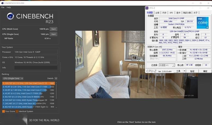Click the 工具 button in CPU-Z
This screenshot has width=212, height=125.
point(178,71)
